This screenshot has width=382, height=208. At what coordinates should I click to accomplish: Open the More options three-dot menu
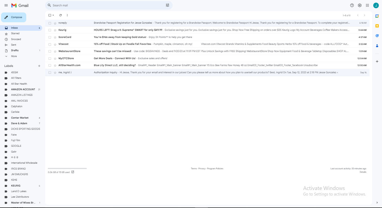tap(67, 15)
